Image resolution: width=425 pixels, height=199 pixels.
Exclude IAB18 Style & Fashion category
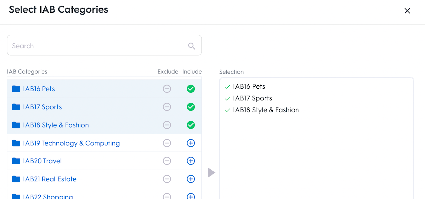[x=167, y=125]
